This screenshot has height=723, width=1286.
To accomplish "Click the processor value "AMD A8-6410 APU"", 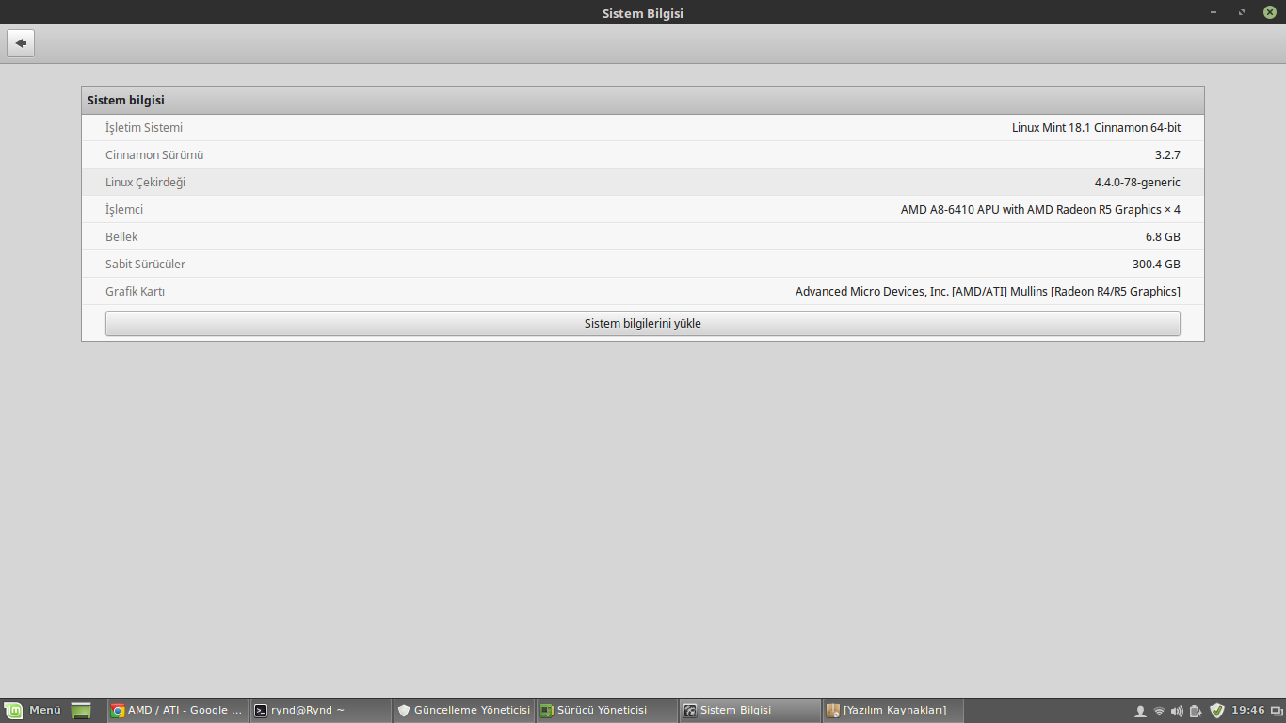I will coord(950,210).
